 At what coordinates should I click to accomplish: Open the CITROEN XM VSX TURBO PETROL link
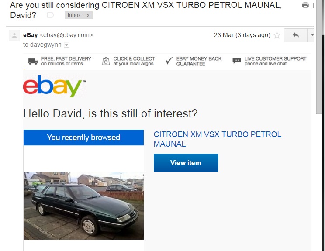click(218, 139)
